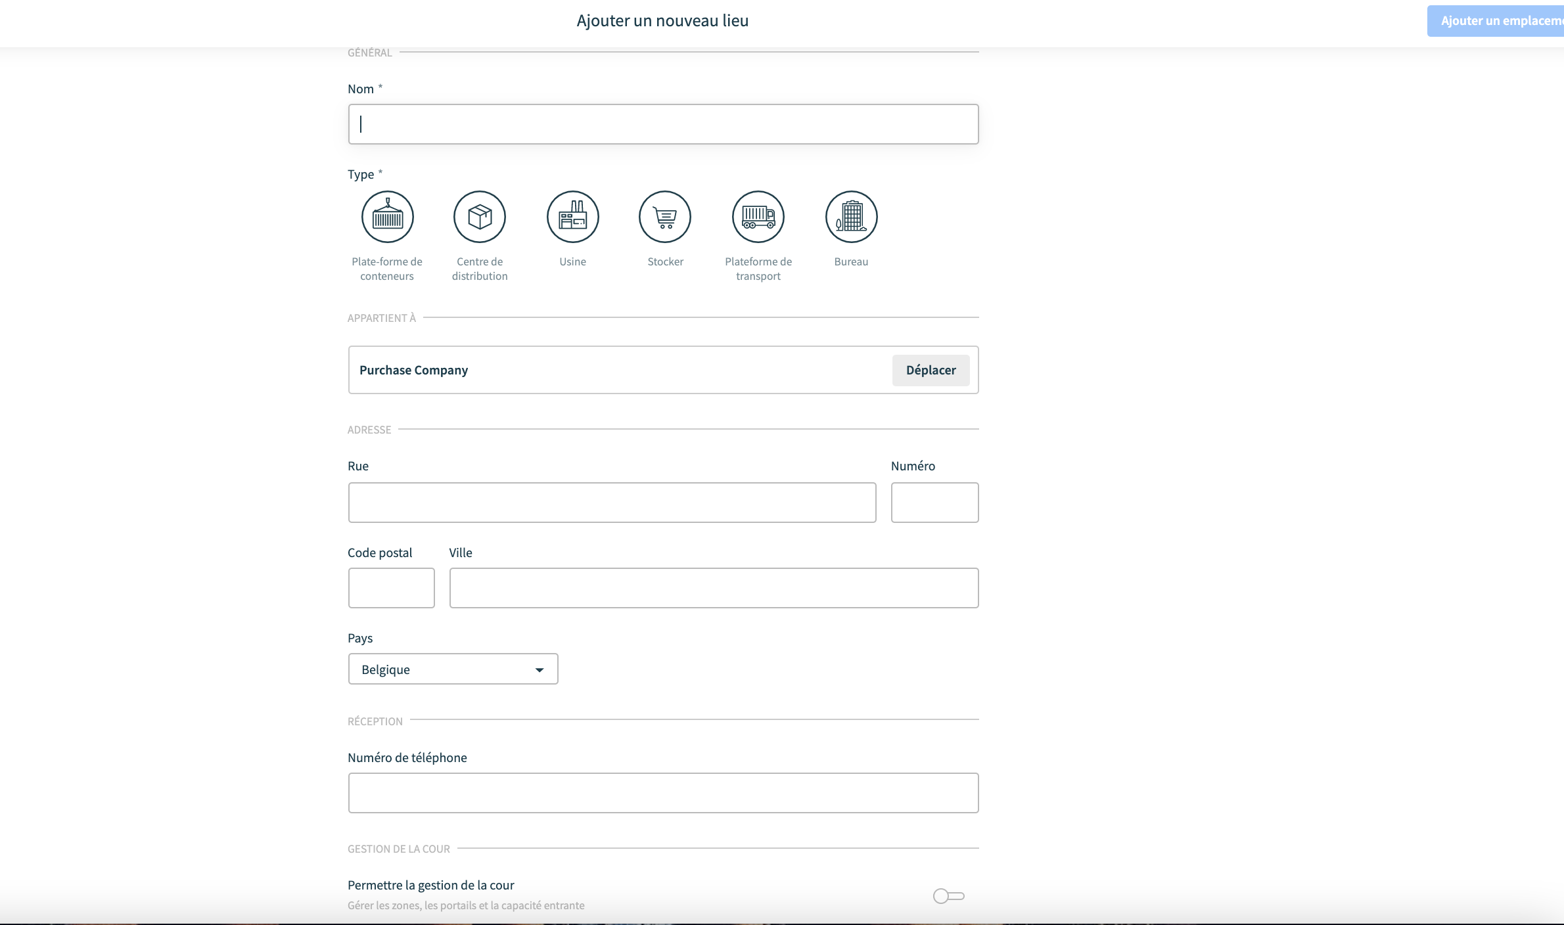Select the Bureau office building icon
Image resolution: width=1564 pixels, height=925 pixels.
point(851,217)
